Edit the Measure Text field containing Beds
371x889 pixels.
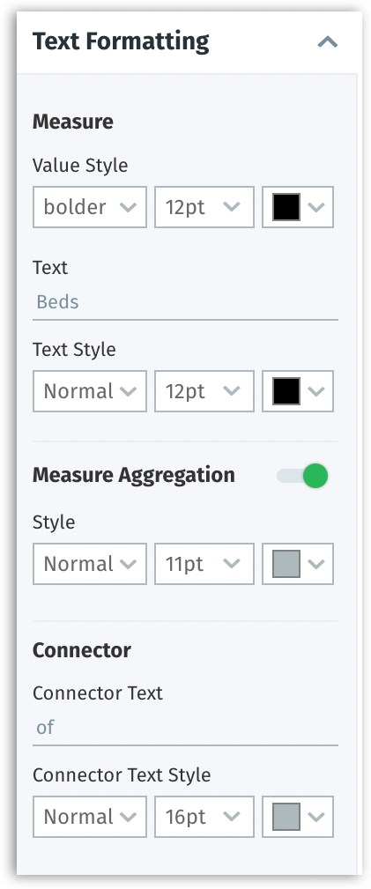(185, 302)
